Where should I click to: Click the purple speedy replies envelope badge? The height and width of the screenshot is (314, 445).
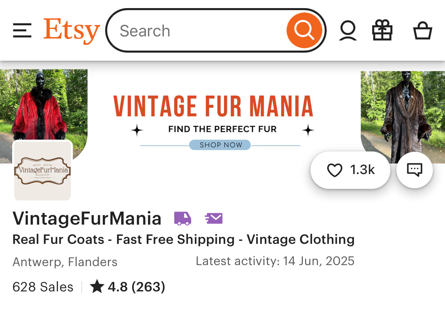point(214,219)
